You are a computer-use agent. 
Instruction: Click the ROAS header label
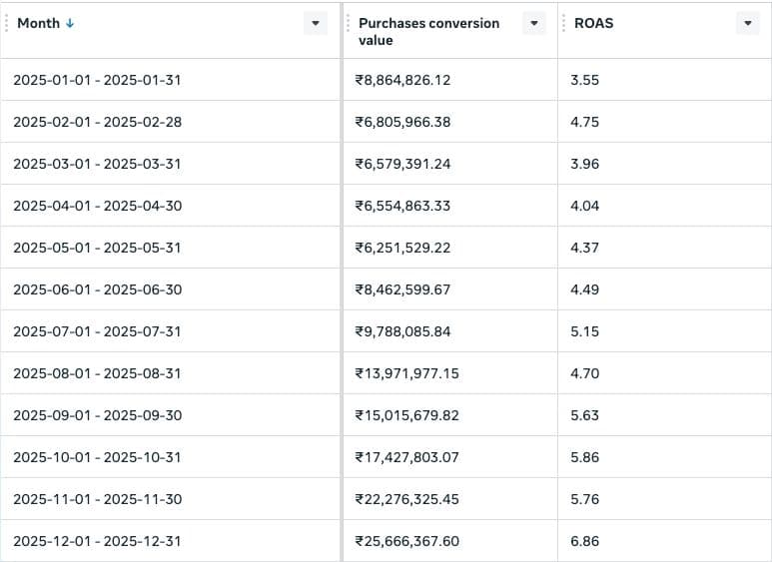[593, 23]
